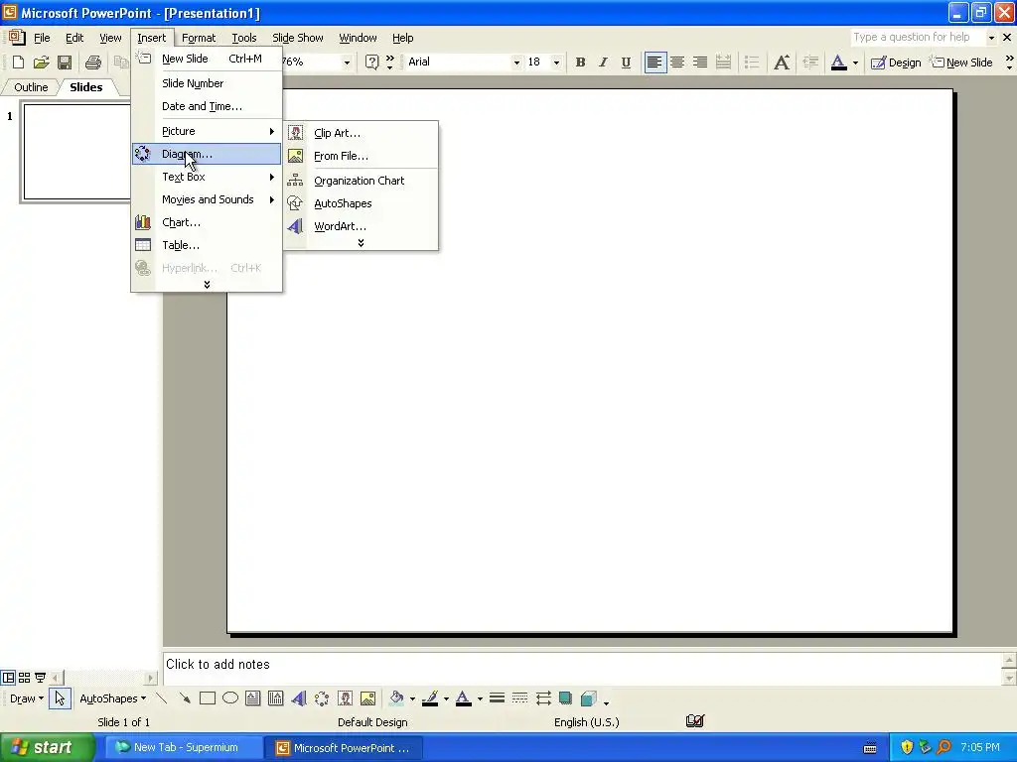Screen dimensions: 1017x762
Task: Insert a Text Box from the Drawing toolbar
Action: tap(253, 698)
